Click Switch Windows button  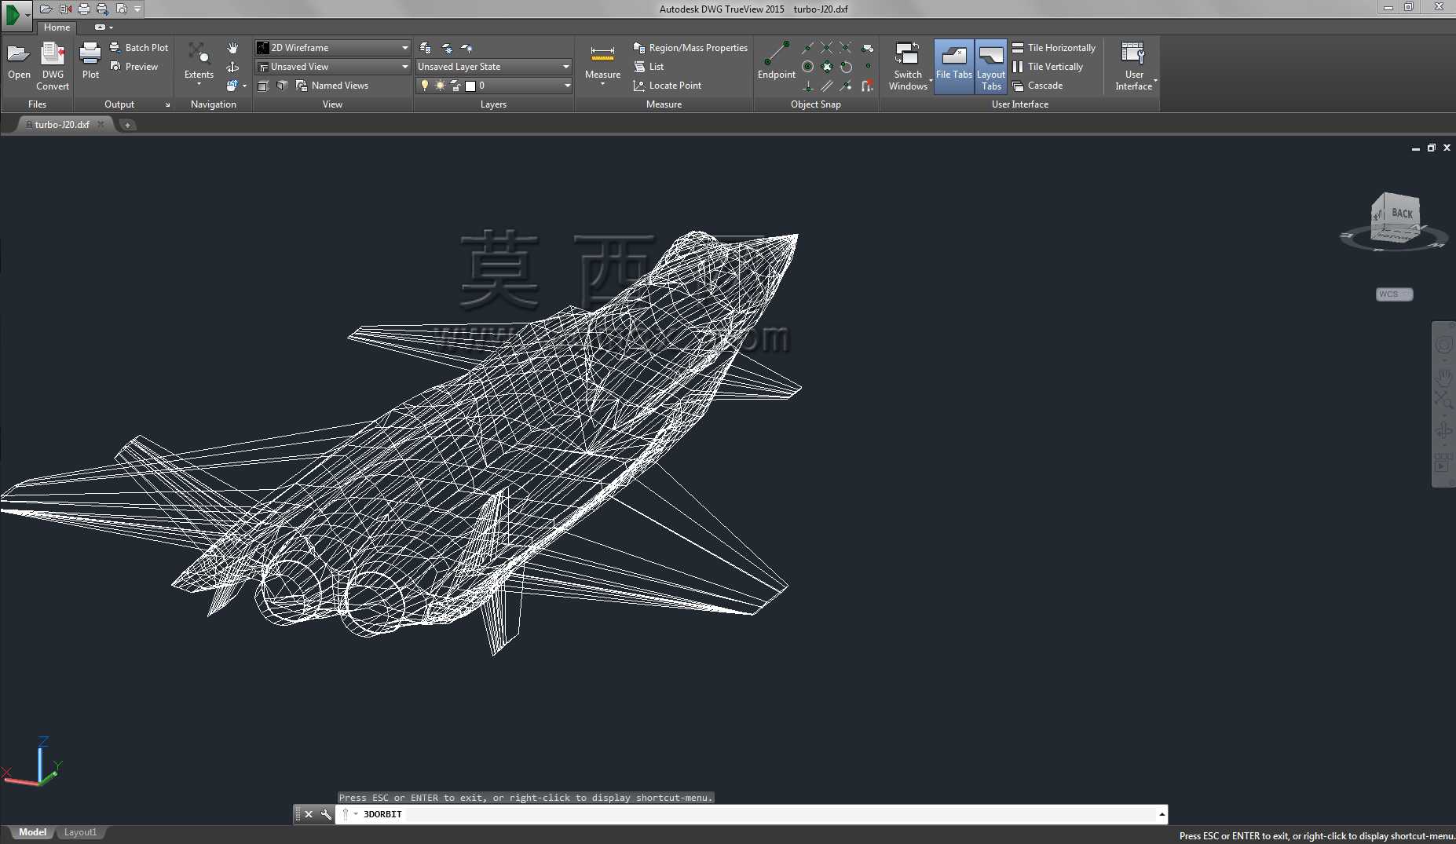(x=909, y=66)
